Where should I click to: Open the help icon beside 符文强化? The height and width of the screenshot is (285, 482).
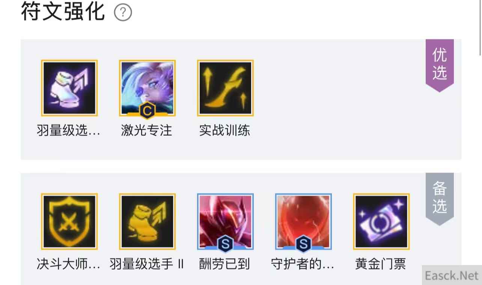point(123,13)
